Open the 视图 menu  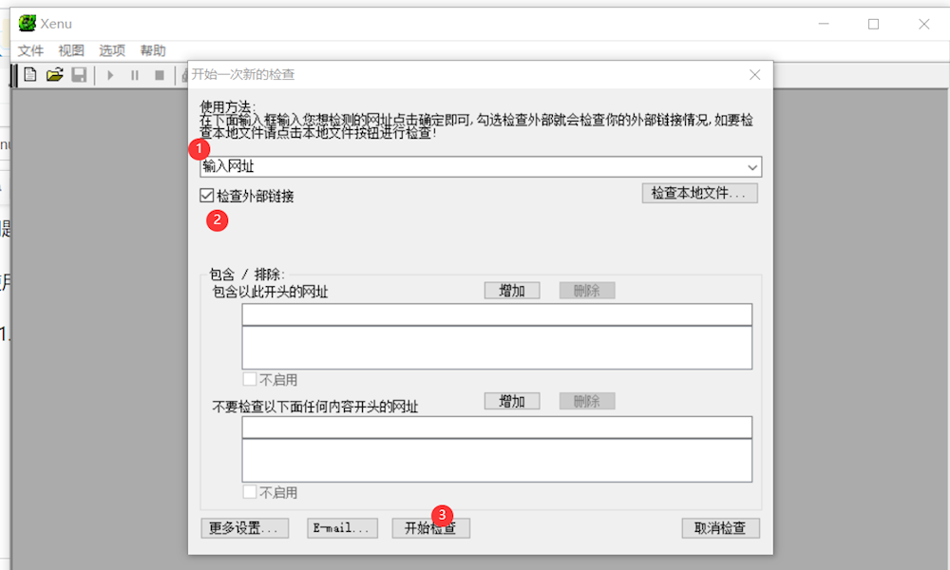click(70, 50)
